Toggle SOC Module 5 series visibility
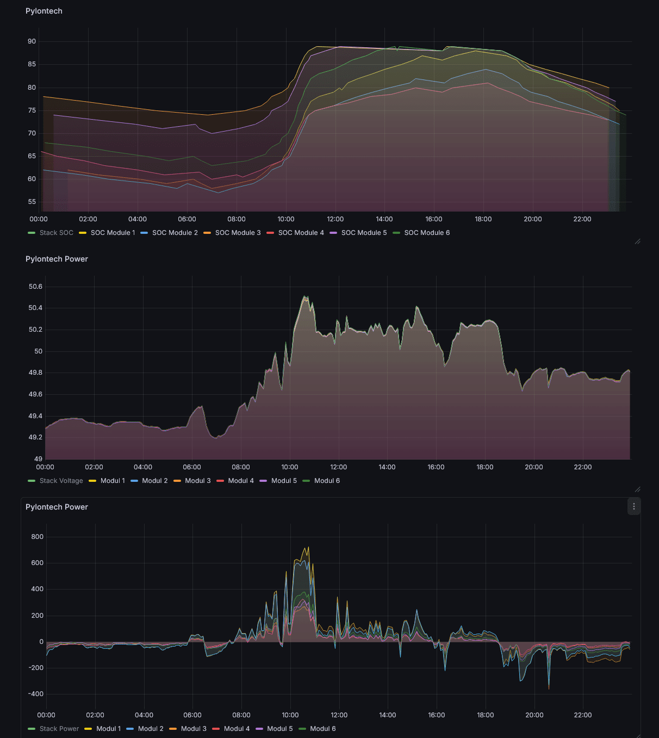The image size is (659, 738). coord(364,233)
